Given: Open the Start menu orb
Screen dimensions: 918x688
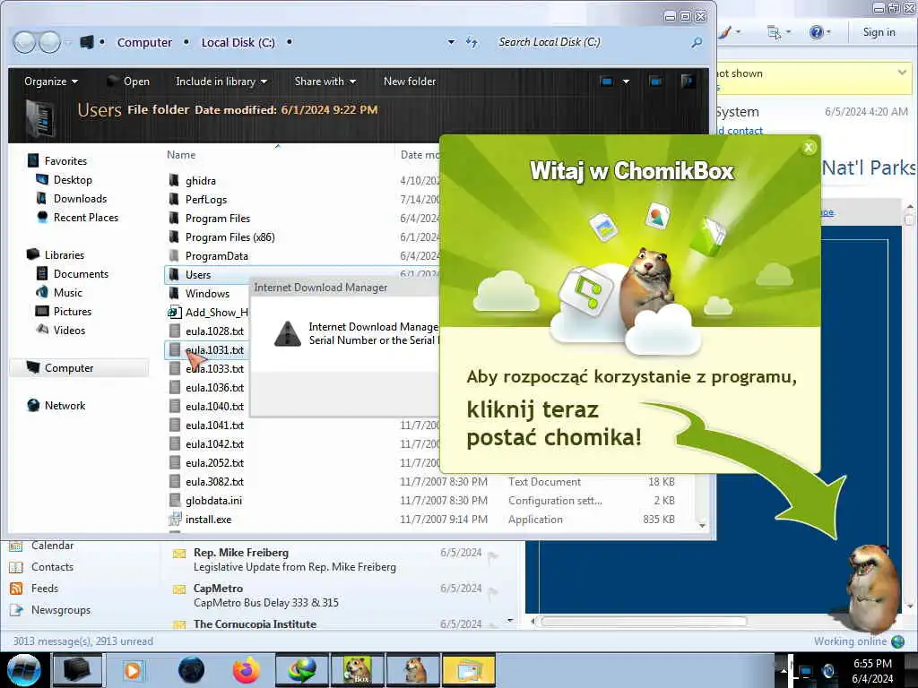Looking at the screenshot, I should point(23,670).
